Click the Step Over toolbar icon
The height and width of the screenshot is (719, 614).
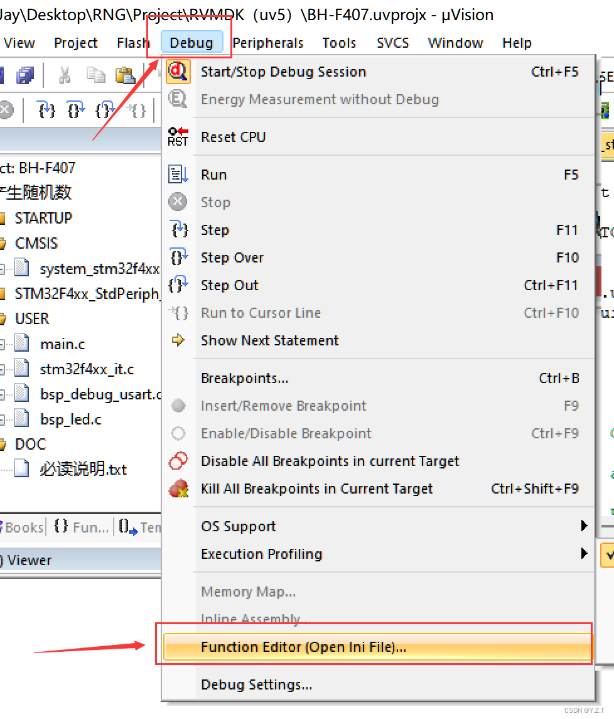click(76, 110)
